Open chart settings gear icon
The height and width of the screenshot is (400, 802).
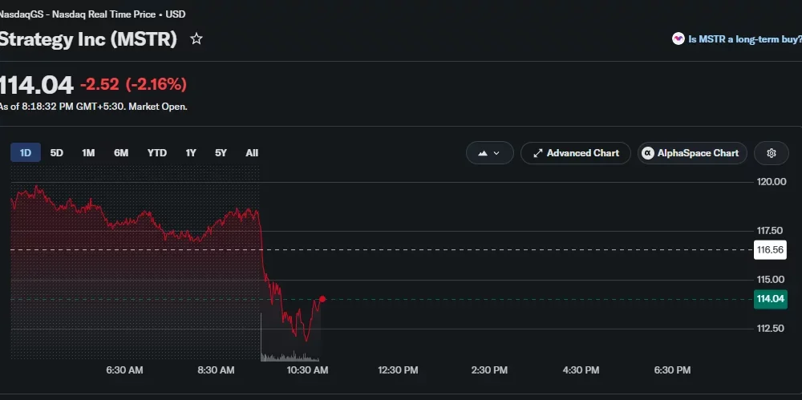772,153
